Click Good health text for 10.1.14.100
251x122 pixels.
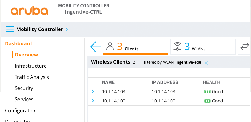217,101
